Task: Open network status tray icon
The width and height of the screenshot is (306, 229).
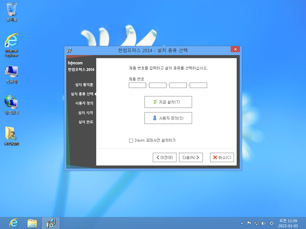Action: point(256,223)
